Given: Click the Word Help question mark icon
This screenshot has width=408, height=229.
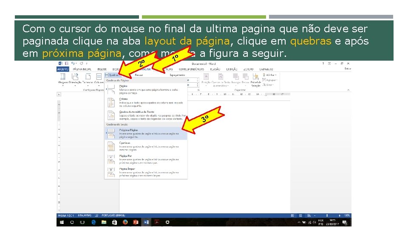Looking at the screenshot, I should 323,63.
